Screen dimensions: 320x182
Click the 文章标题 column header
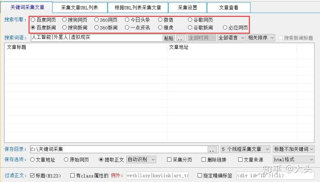(x=86, y=47)
